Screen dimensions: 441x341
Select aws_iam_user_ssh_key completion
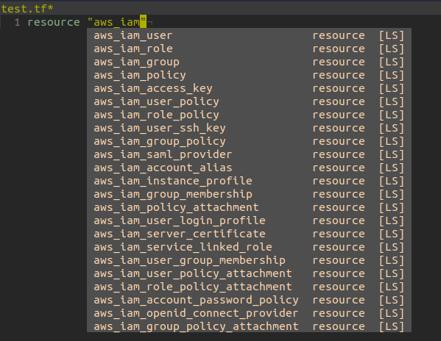tap(249, 128)
